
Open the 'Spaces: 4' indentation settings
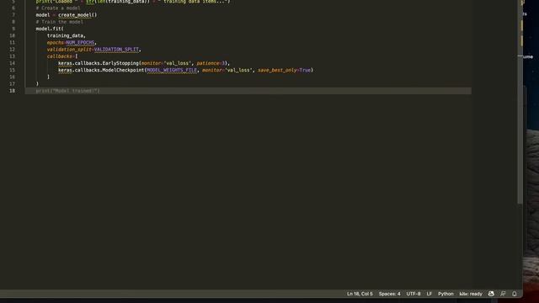[389, 294]
